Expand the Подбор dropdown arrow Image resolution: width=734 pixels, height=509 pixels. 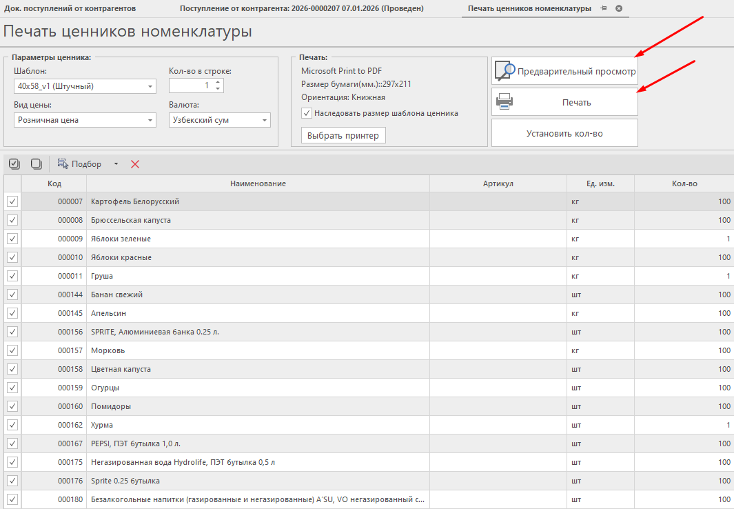click(x=116, y=164)
